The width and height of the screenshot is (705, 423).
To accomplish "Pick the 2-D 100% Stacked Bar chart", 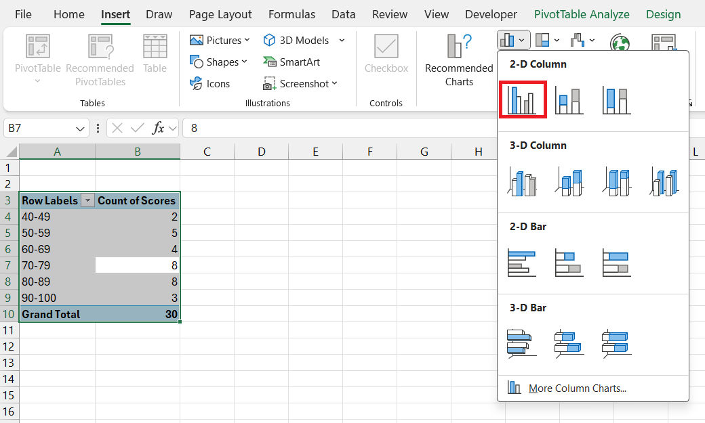I will [616, 263].
